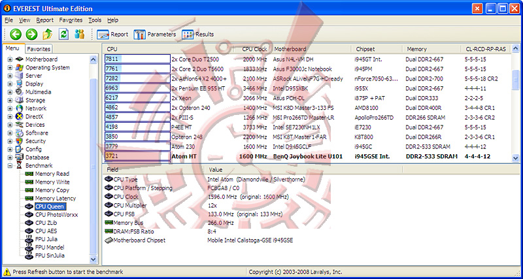Select Memory Latency benchmark
Viewport: 523px width, 279px height.
[x=56, y=199]
